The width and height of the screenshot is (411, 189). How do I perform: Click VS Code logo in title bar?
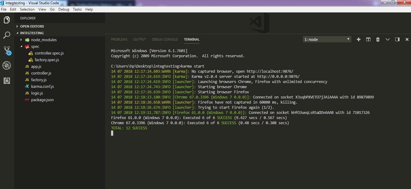tap(2, 3)
